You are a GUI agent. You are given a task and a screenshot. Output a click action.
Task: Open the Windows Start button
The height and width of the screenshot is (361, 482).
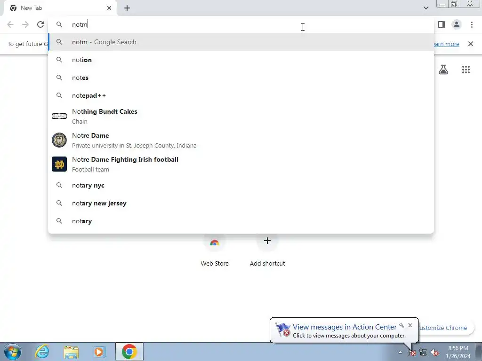13,352
